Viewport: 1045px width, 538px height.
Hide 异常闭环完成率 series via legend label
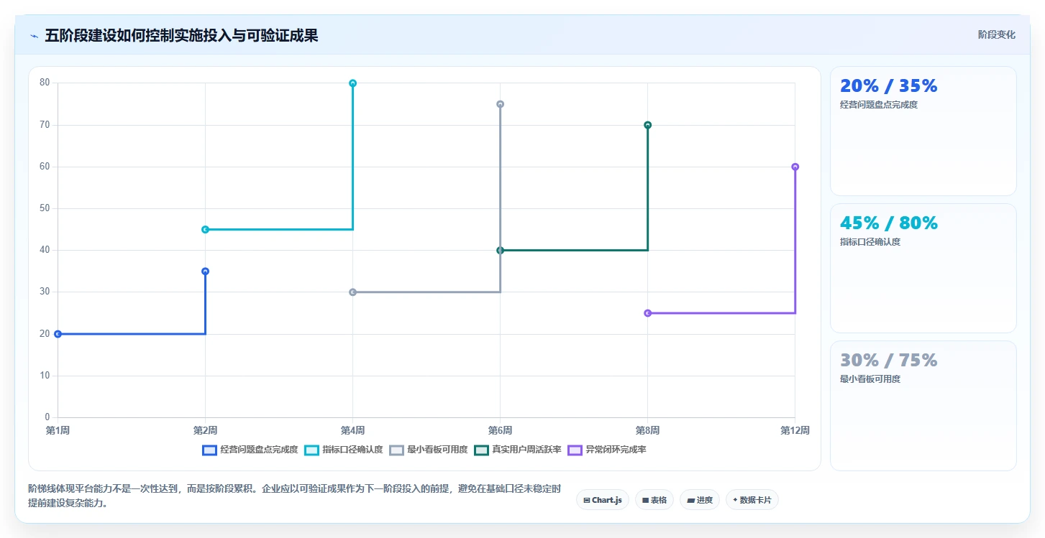pos(616,450)
